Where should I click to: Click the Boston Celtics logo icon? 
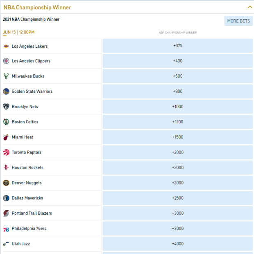click(6, 122)
